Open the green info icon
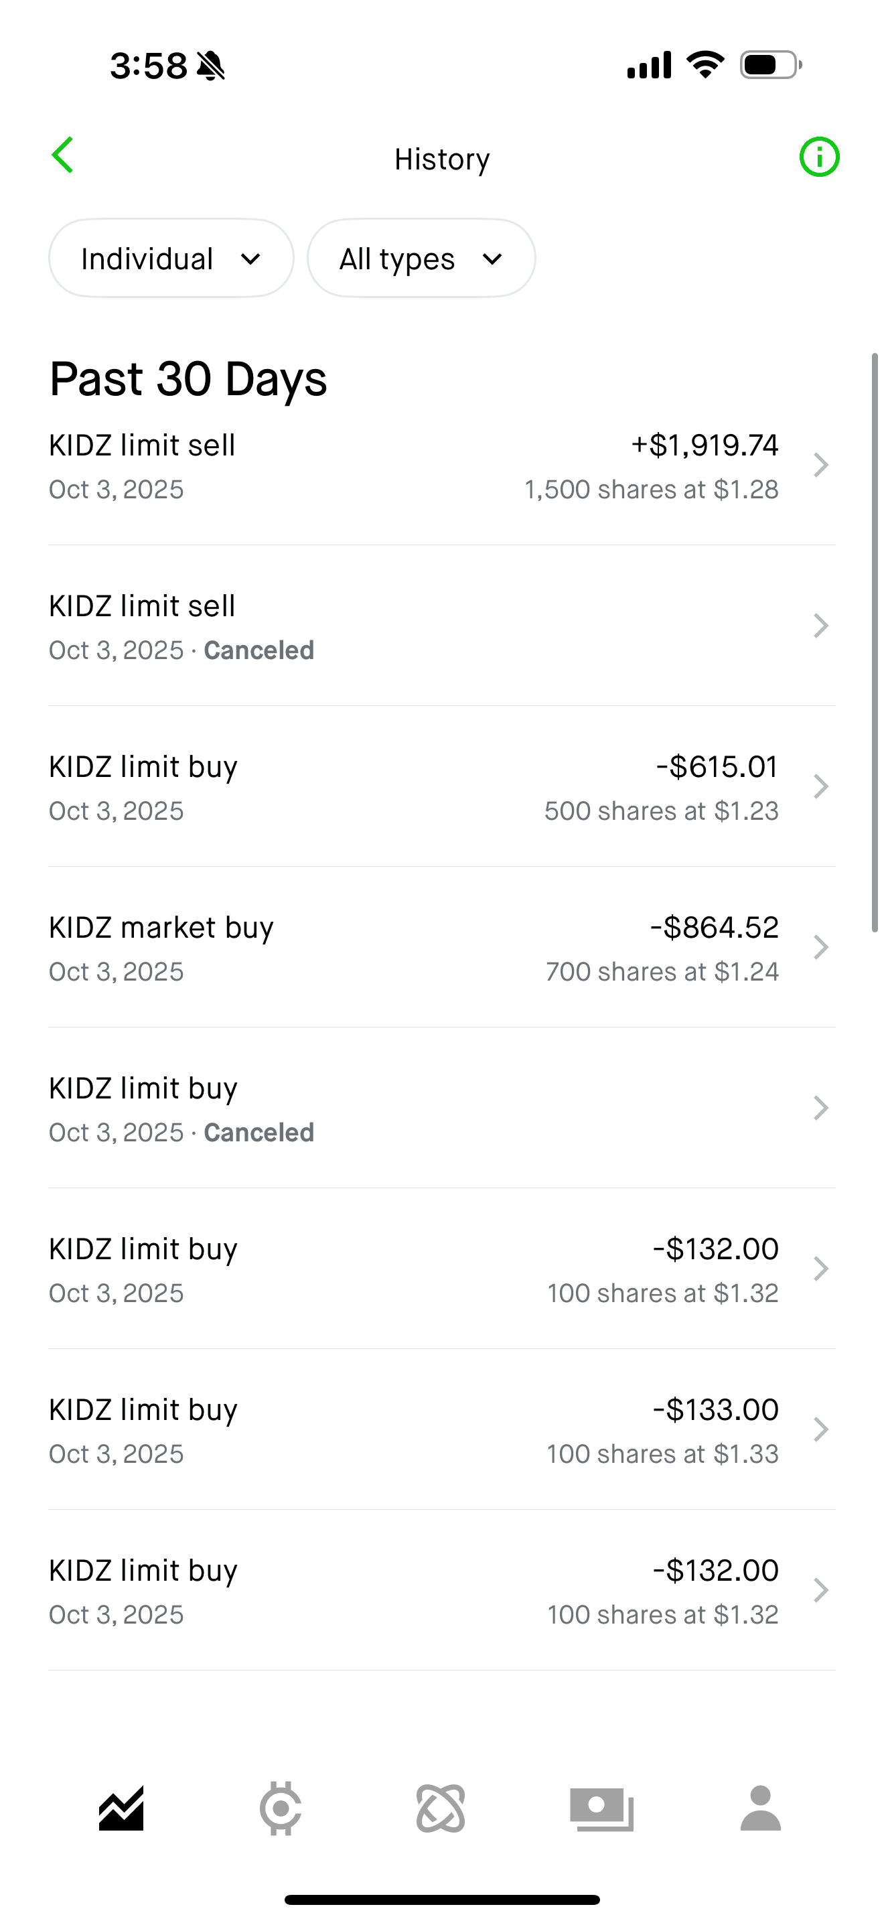Viewport: 884px width, 1921px height. 819,157
